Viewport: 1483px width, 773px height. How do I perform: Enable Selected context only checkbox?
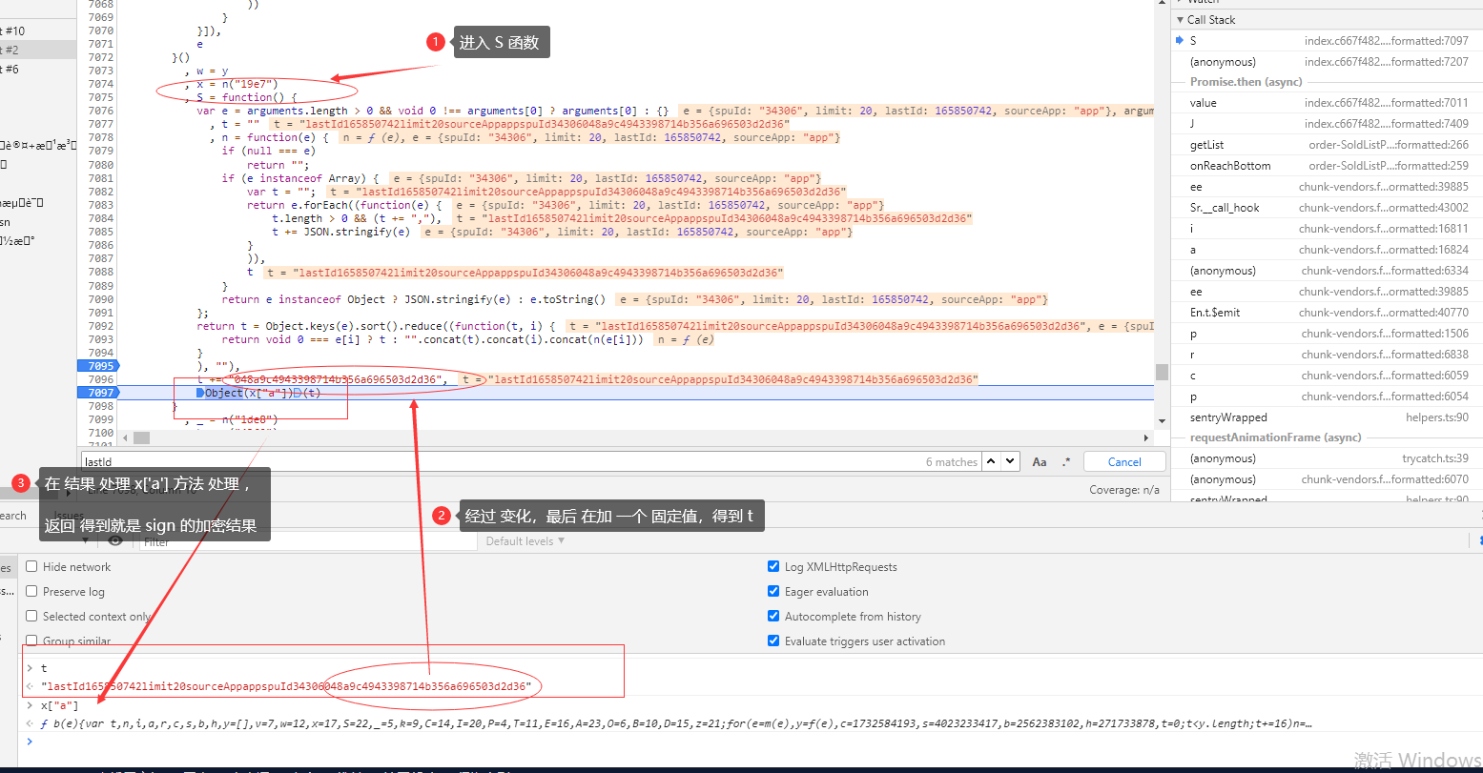click(x=31, y=616)
